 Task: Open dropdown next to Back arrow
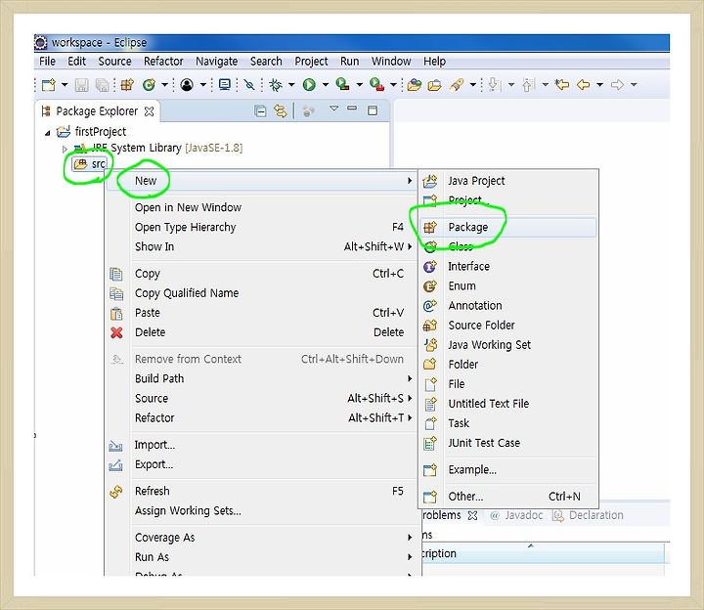(599, 84)
